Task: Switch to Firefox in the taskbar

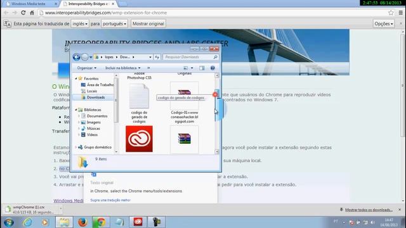Action: tap(82, 222)
